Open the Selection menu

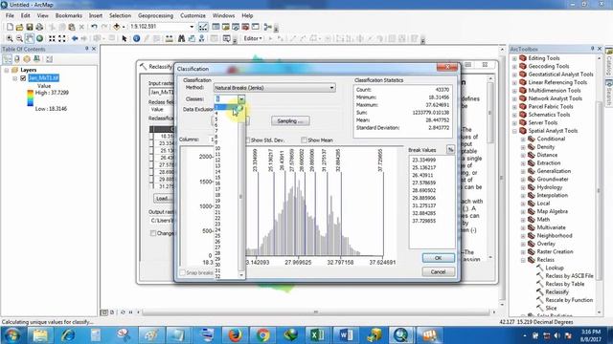120,15
